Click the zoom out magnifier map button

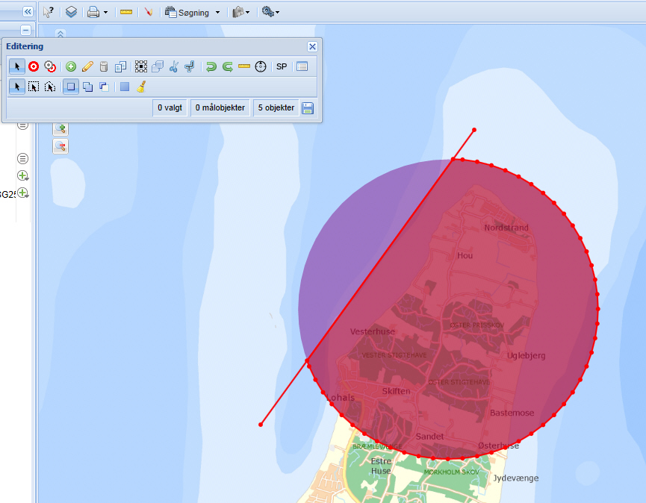(60, 146)
